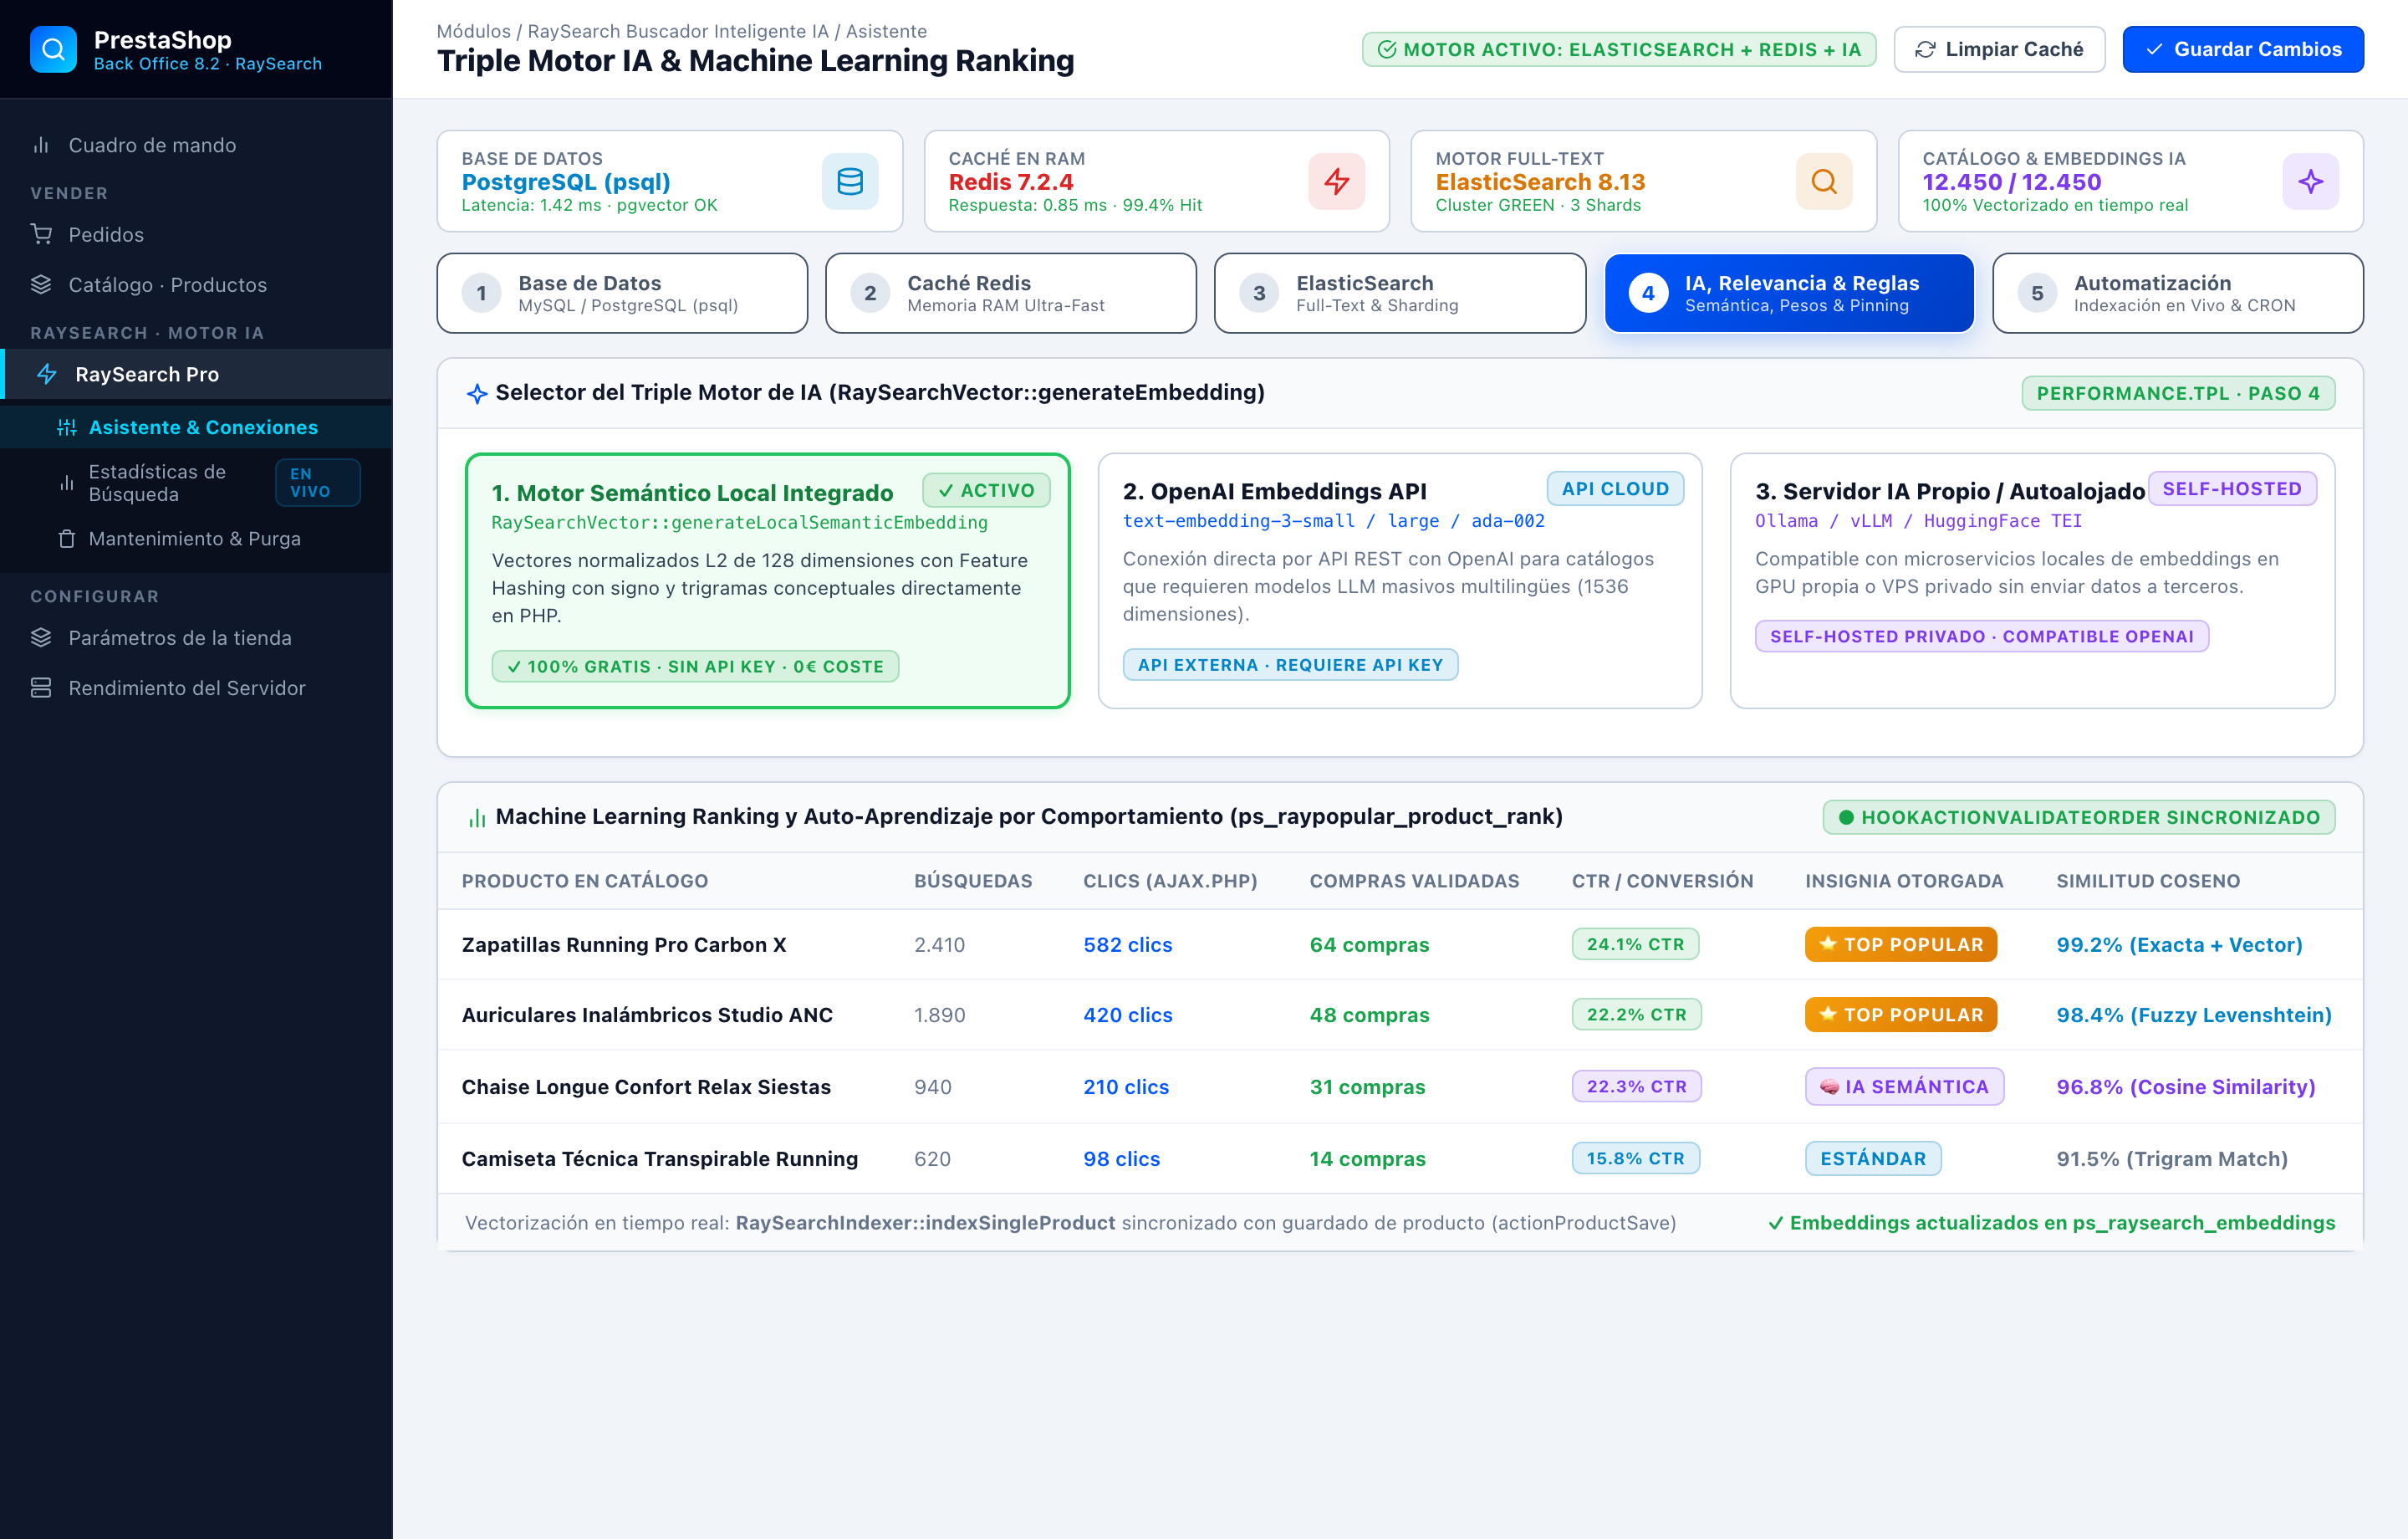Screen dimensions: 2408x1539
Task: Open Cuadro de mando in sidebar
Action: (196, 145)
